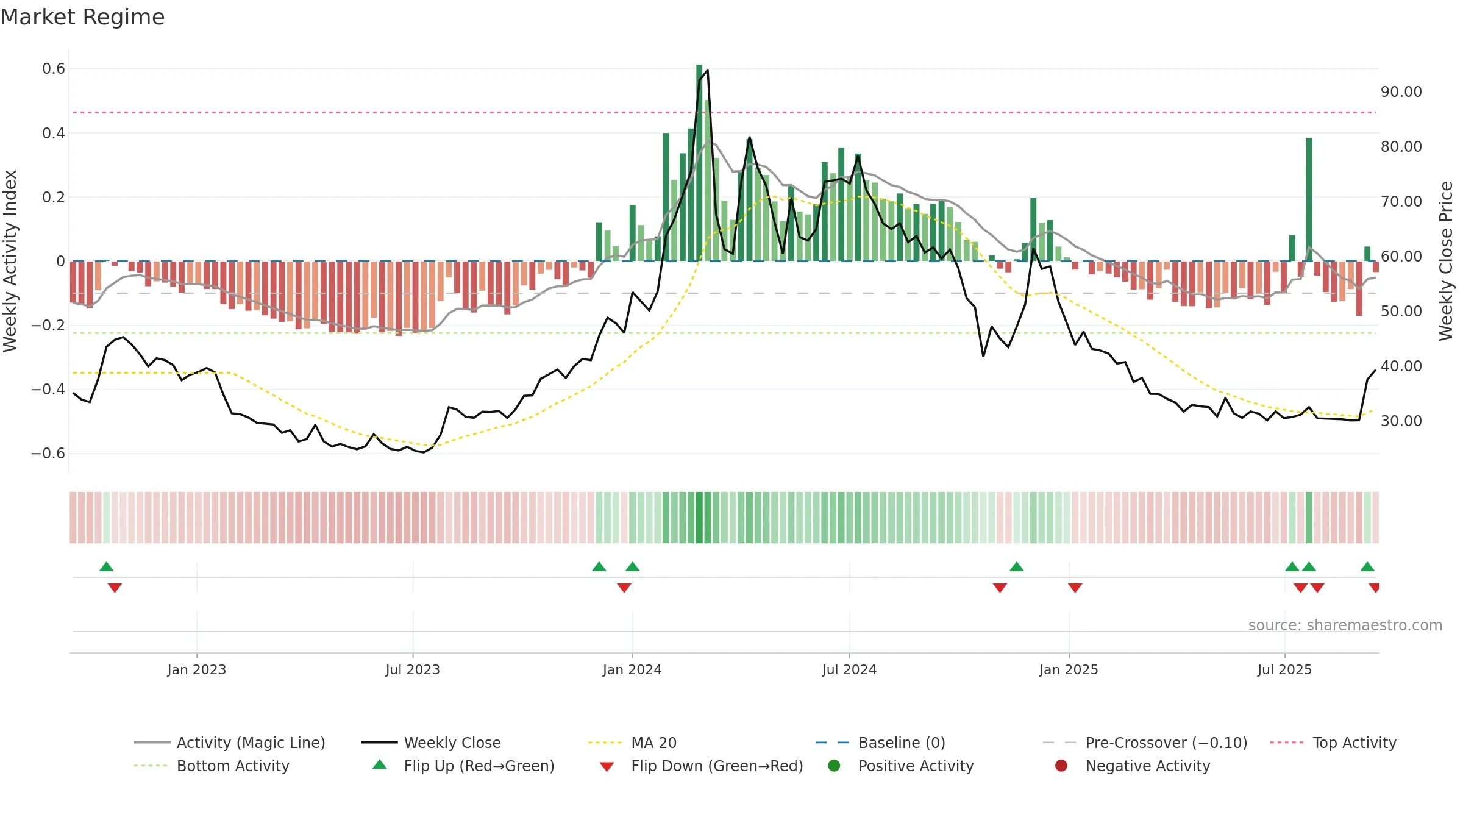Click the darkest green cell in the regime heat strip

[x=699, y=518]
